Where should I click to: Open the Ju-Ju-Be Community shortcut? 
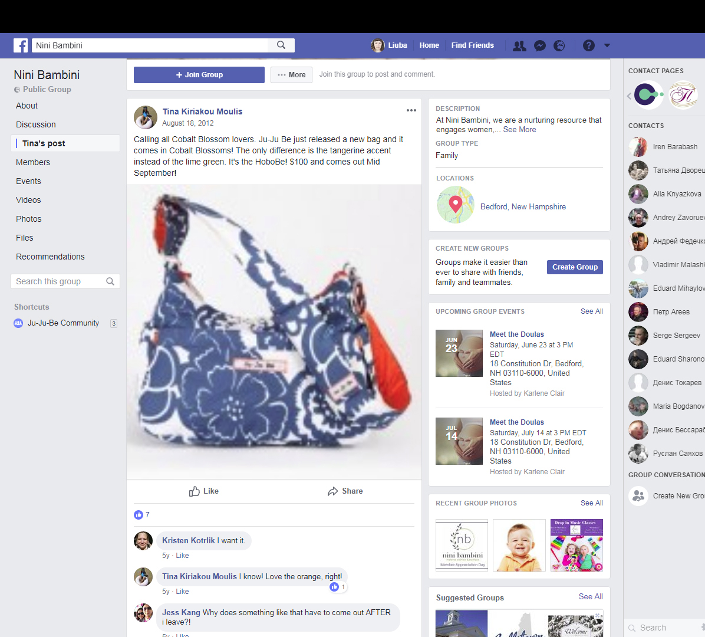63,323
